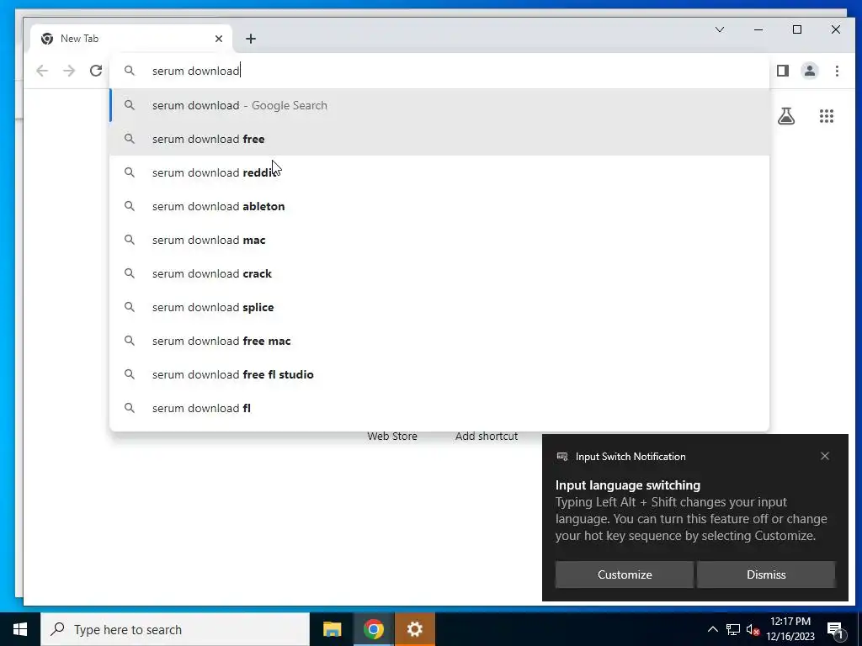Click Customize in input language notification
Viewport: 862px width, 646px height.
click(625, 575)
